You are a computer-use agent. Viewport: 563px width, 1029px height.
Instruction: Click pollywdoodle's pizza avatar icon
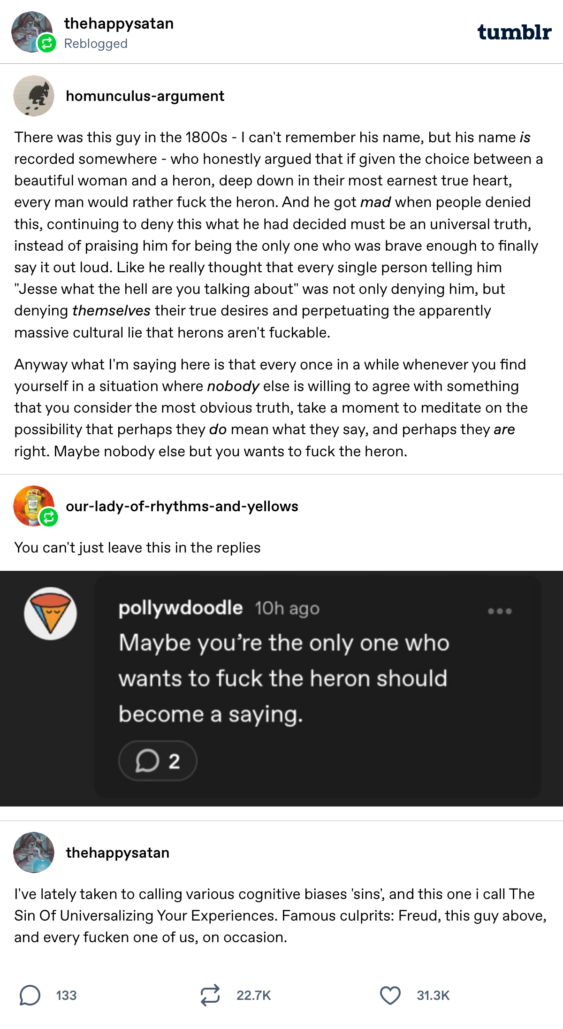(50, 614)
